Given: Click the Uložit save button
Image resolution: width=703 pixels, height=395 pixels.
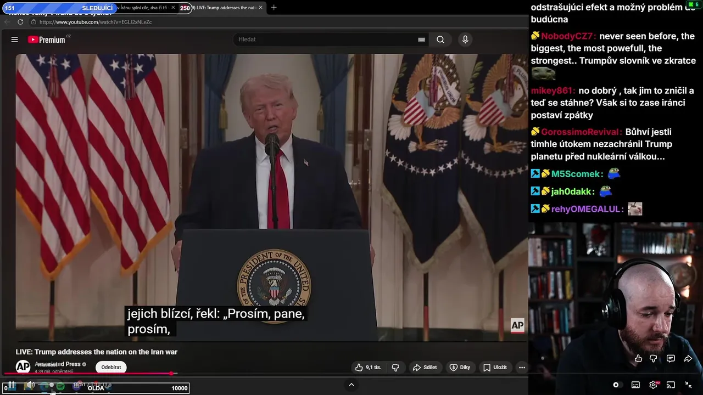Looking at the screenshot, I should 495,367.
